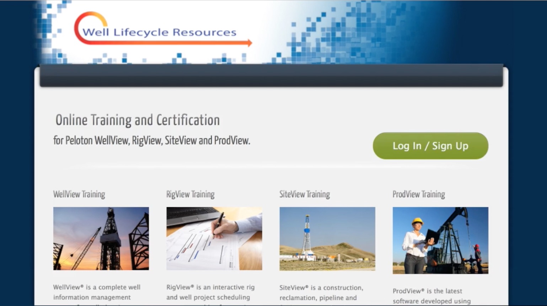Click the ProdView description paragraph

coord(431,296)
